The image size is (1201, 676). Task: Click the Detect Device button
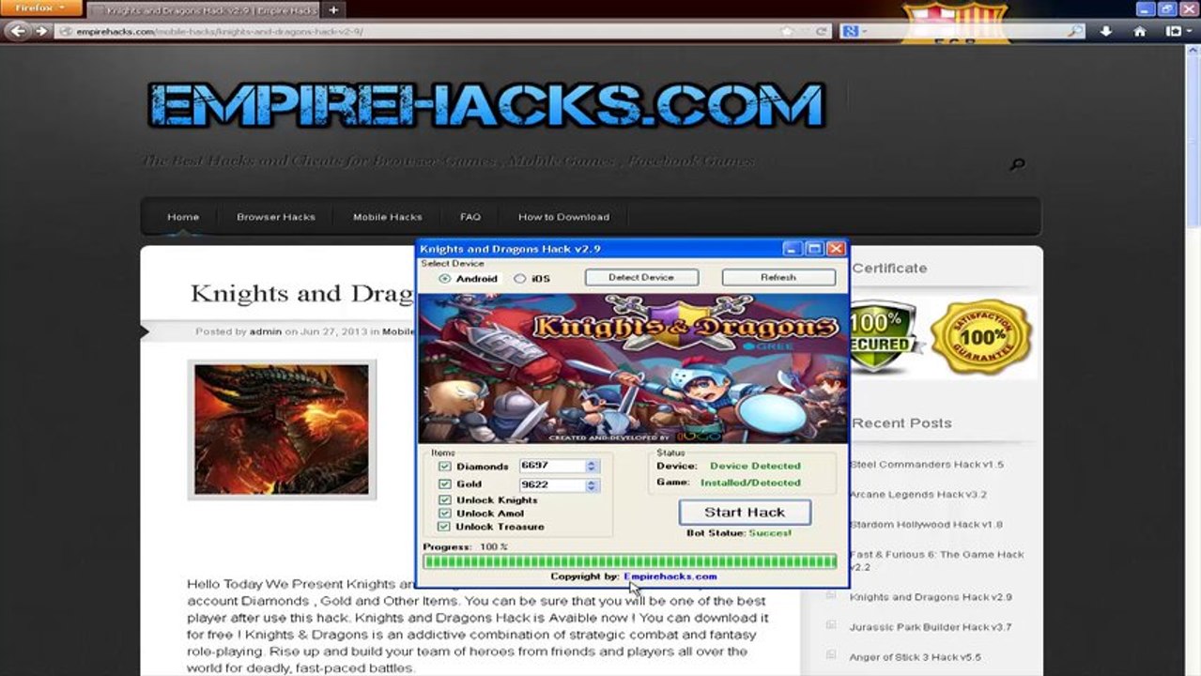pyautogui.click(x=641, y=277)
